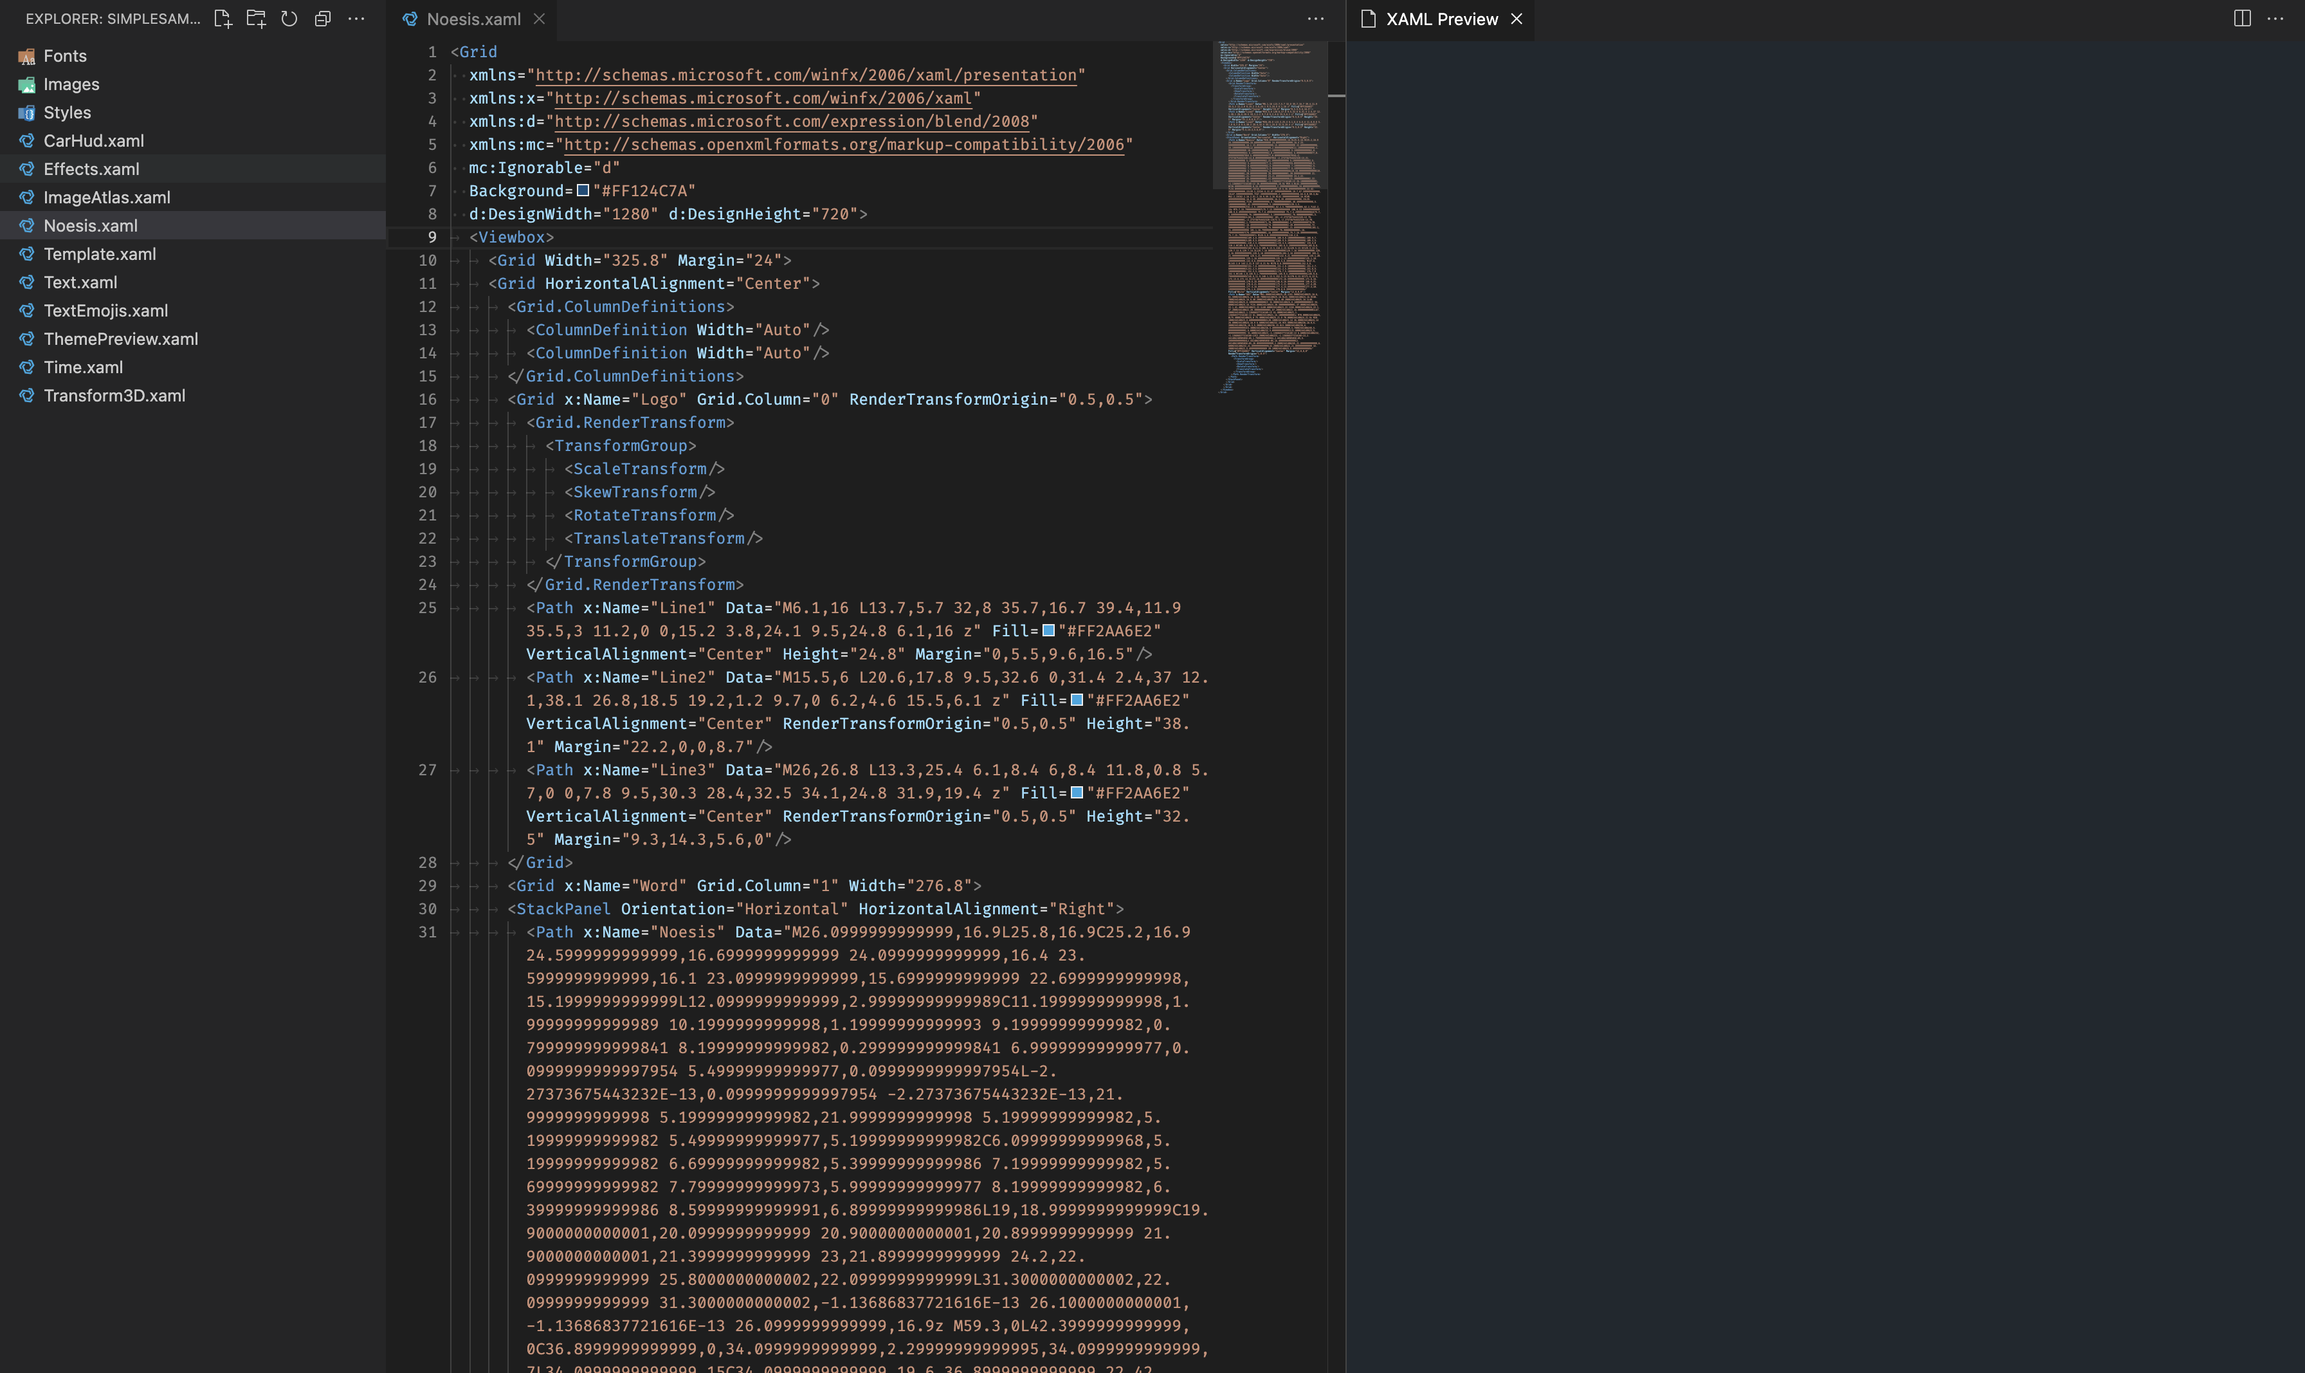Viewport: 2305px width, 1373px height.
Task: Click the TransformGroup opening tag
Action: (621, 445)
